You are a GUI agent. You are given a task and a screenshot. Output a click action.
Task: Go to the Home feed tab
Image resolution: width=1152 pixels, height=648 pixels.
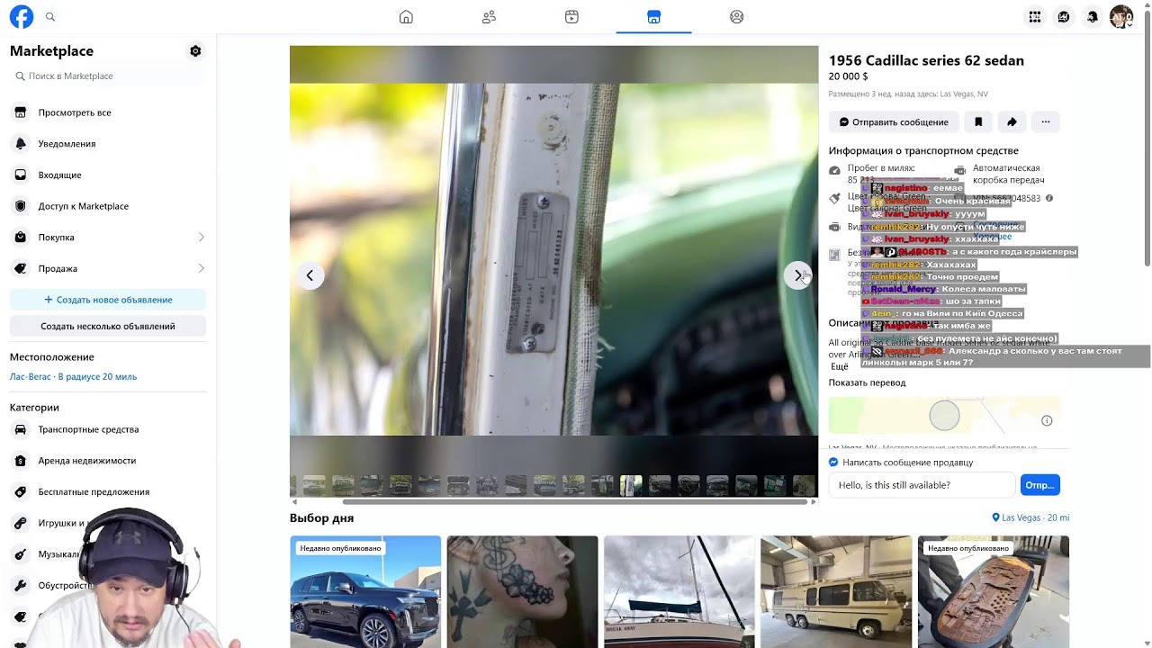pos(406,17)
